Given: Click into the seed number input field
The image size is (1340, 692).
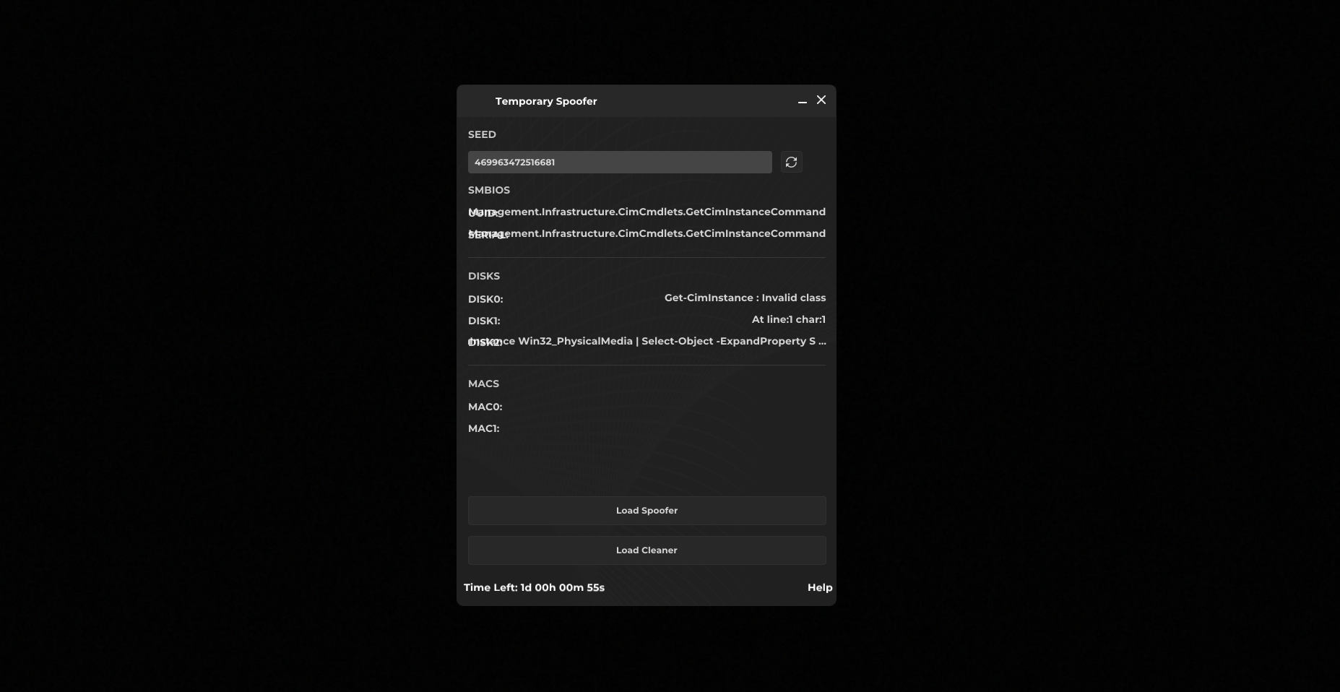Looking at the screenshot, I should coord(619,163).
